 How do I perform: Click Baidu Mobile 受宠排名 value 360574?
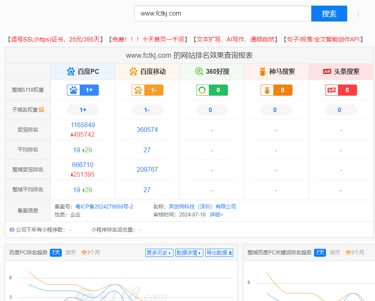coord(147,130)
